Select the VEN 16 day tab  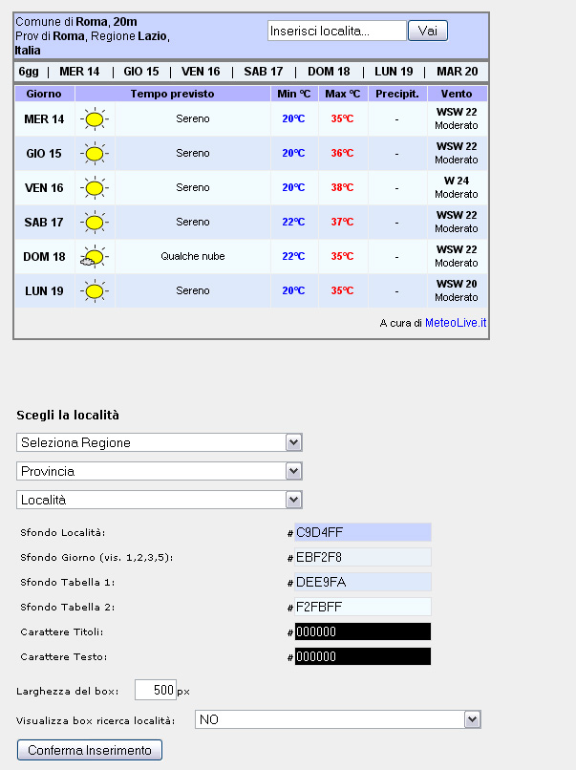(201, 72)
